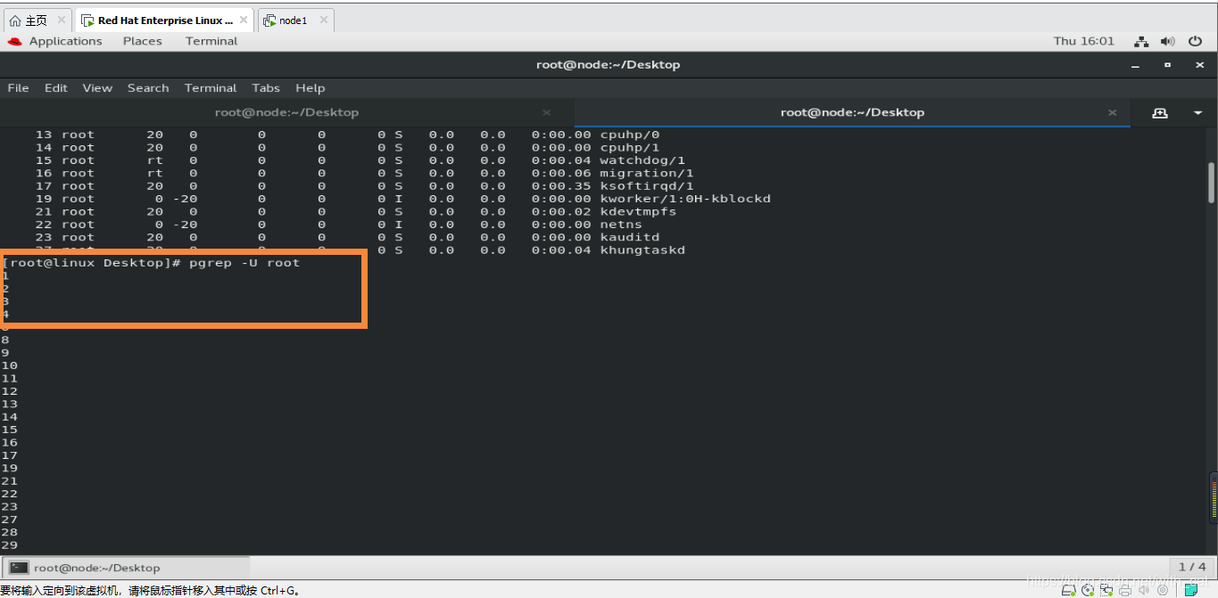Click the sound card status icon

coord(1143,590)
